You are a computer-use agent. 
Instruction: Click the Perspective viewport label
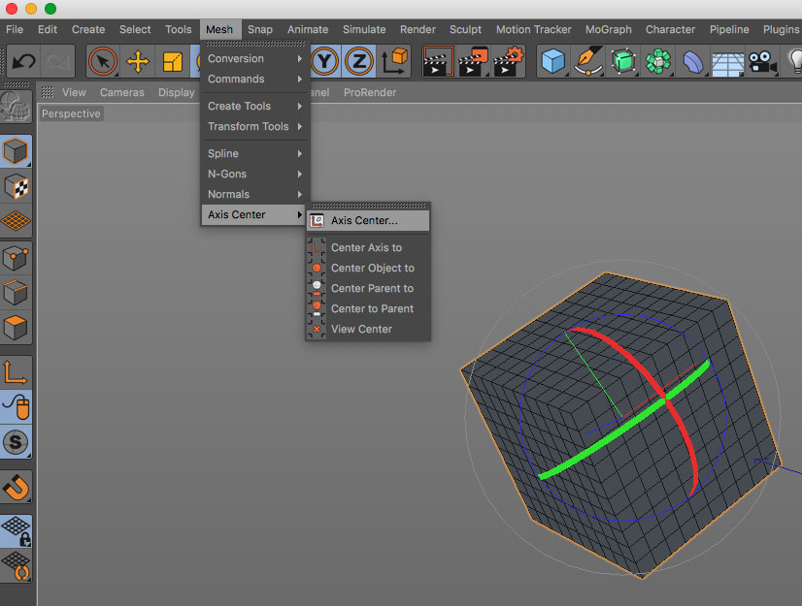point(71,113)
